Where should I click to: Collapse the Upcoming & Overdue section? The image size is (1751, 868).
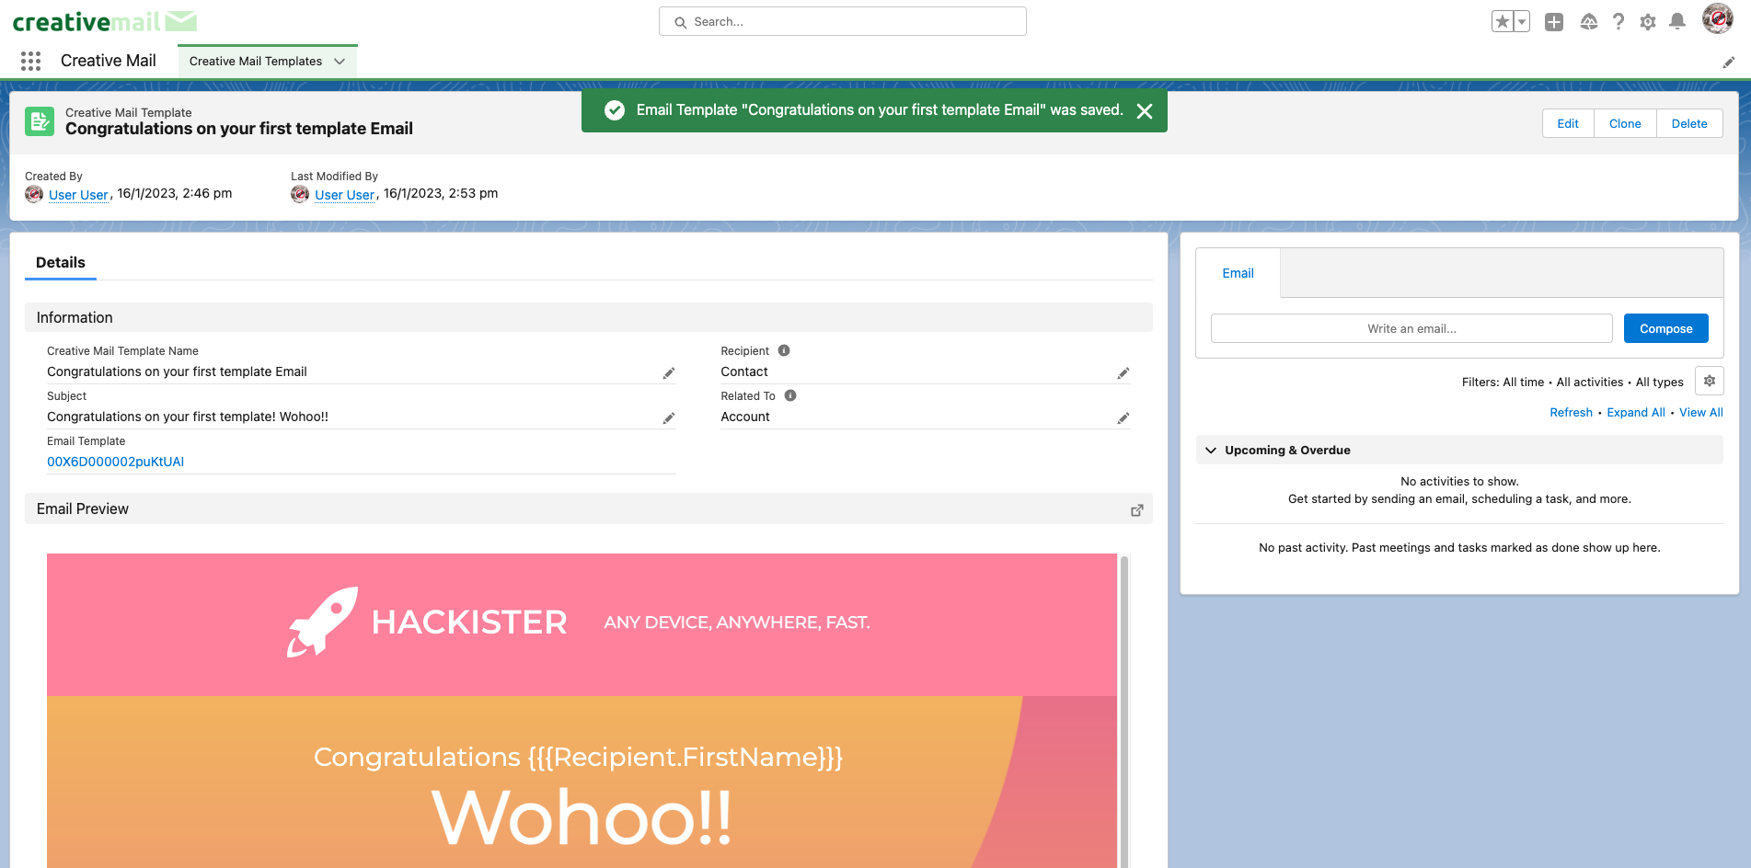coord(1211,451)
